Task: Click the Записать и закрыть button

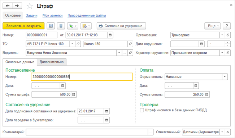Action: [23, 26]
